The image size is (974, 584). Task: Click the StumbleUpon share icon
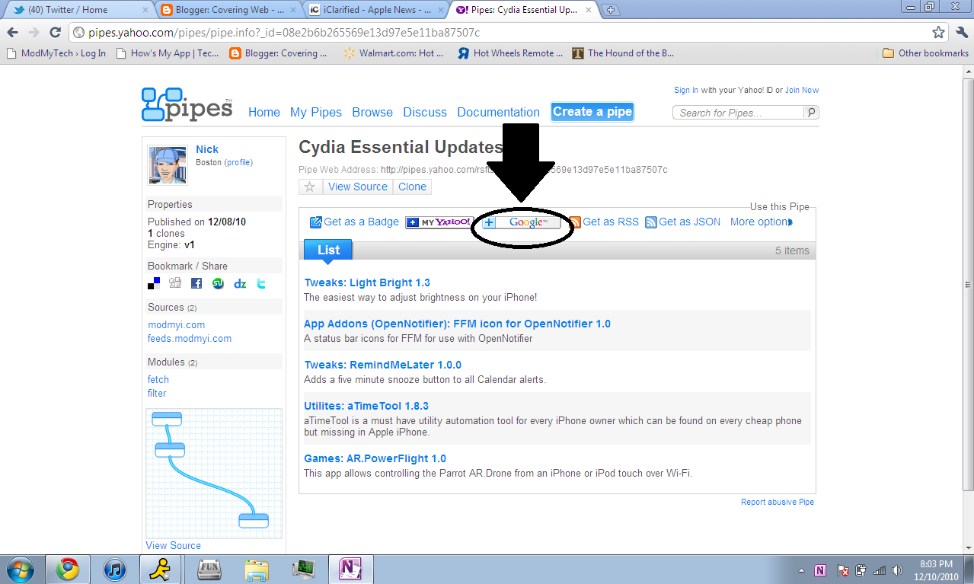(x=218, y=283)
